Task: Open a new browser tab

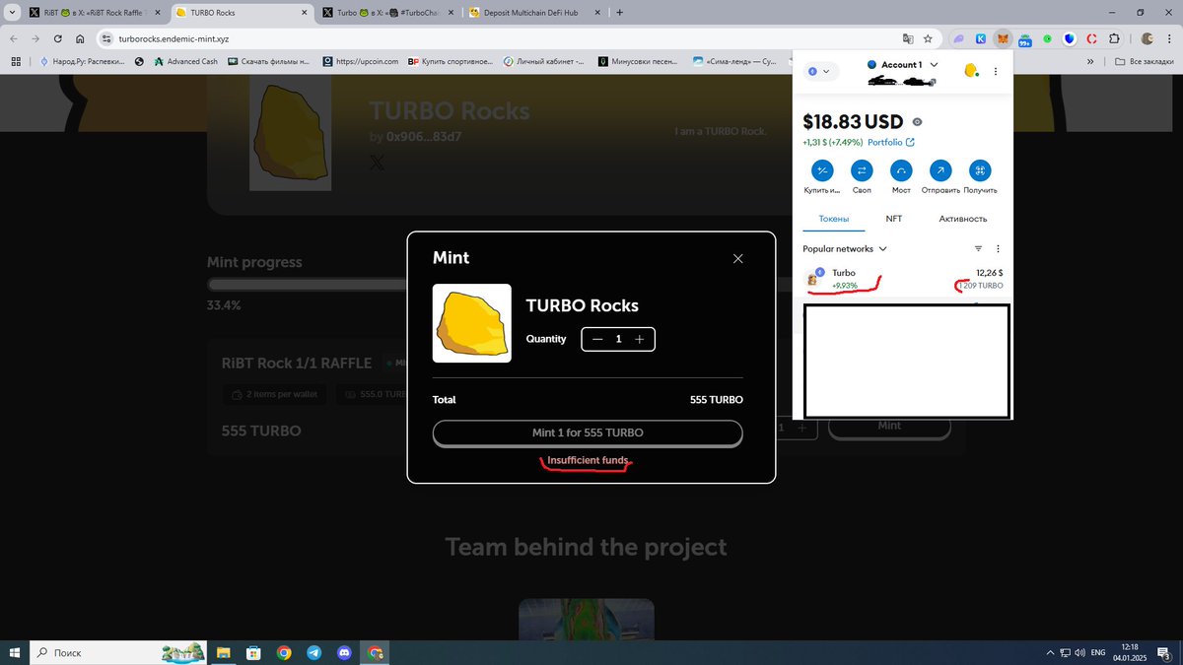Action: [x=619, y=13]
